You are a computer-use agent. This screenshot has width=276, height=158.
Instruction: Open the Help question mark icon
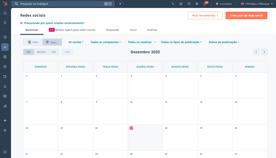pos(189,4)
